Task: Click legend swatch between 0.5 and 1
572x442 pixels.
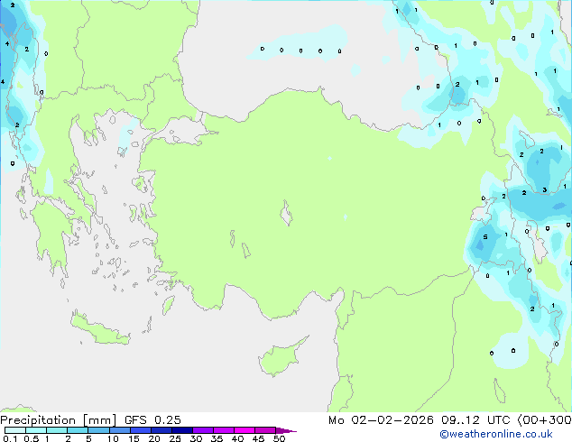Action: coord(36,430)
